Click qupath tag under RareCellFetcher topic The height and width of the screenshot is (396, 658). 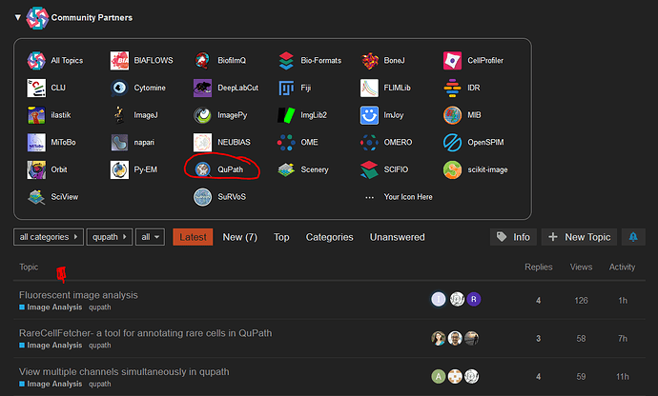coord(100,346)
